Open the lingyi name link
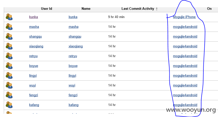Viewport: 218px width, 117px height. coord(72,76)
